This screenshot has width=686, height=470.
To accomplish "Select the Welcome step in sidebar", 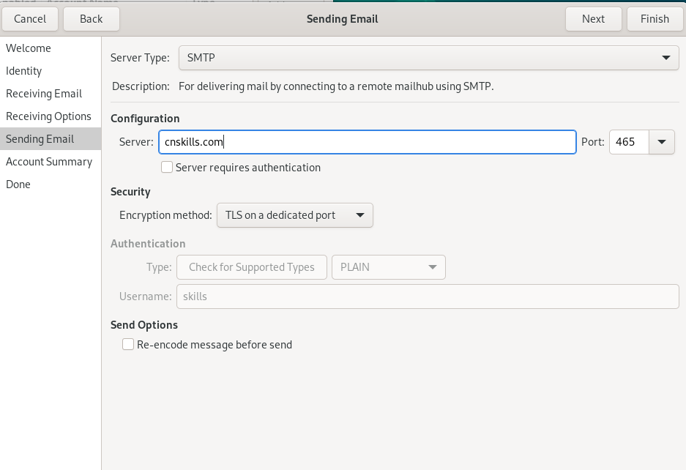I will [51, 48].
